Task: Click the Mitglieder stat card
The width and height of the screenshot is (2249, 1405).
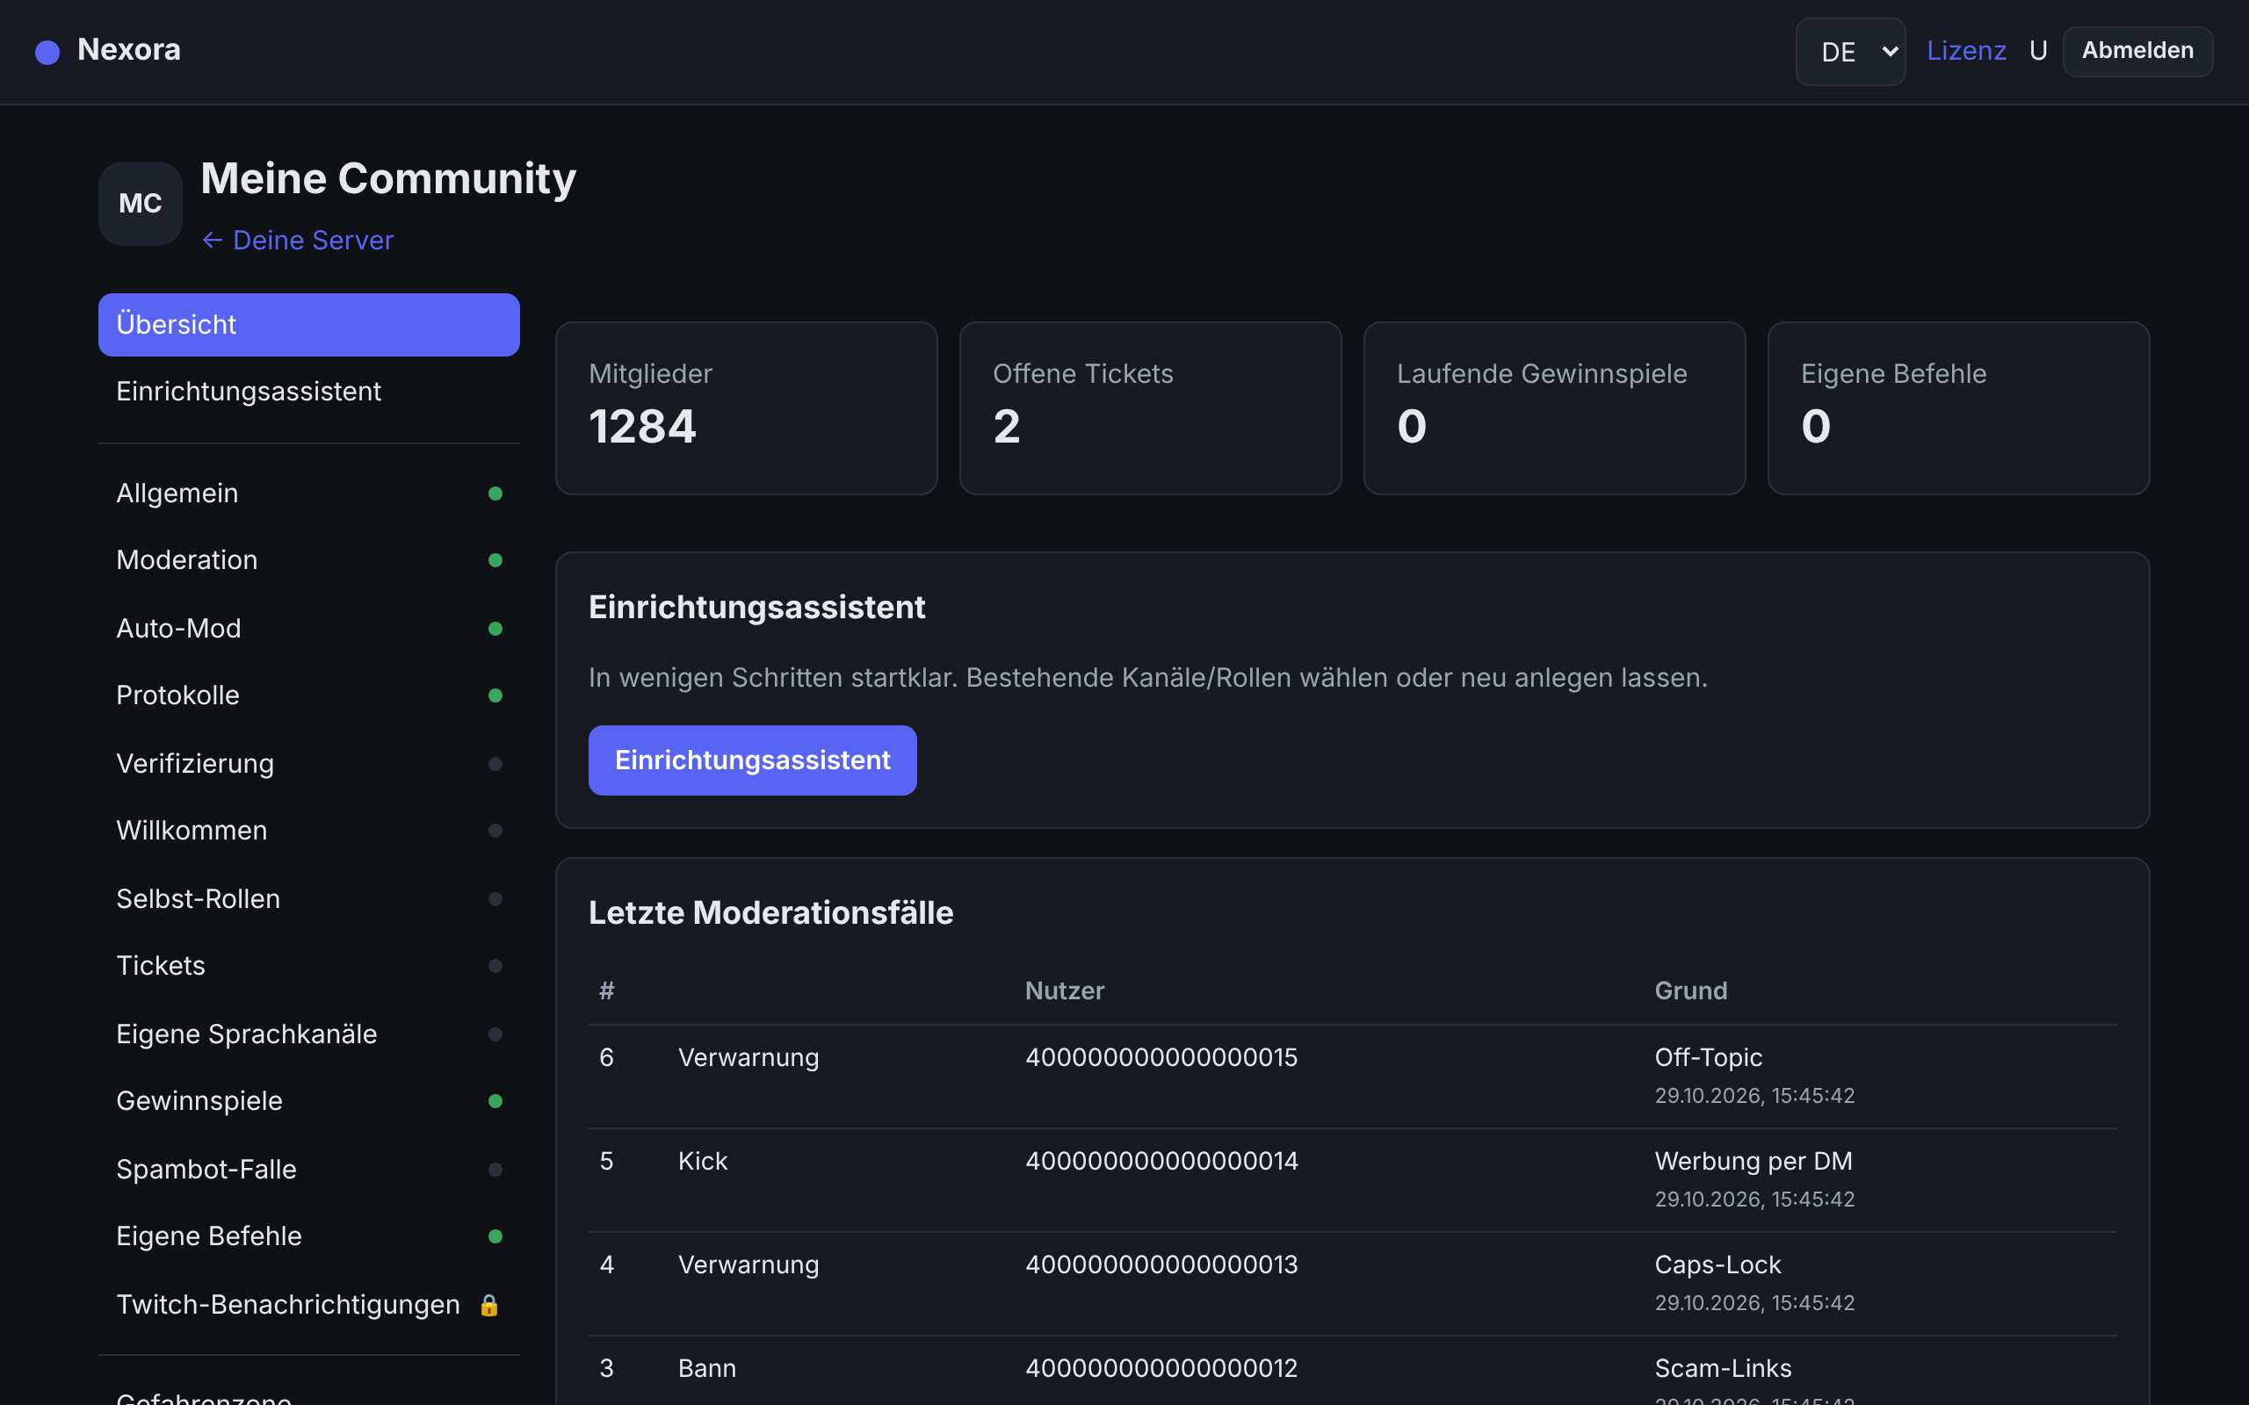Action: coord(746,408)
